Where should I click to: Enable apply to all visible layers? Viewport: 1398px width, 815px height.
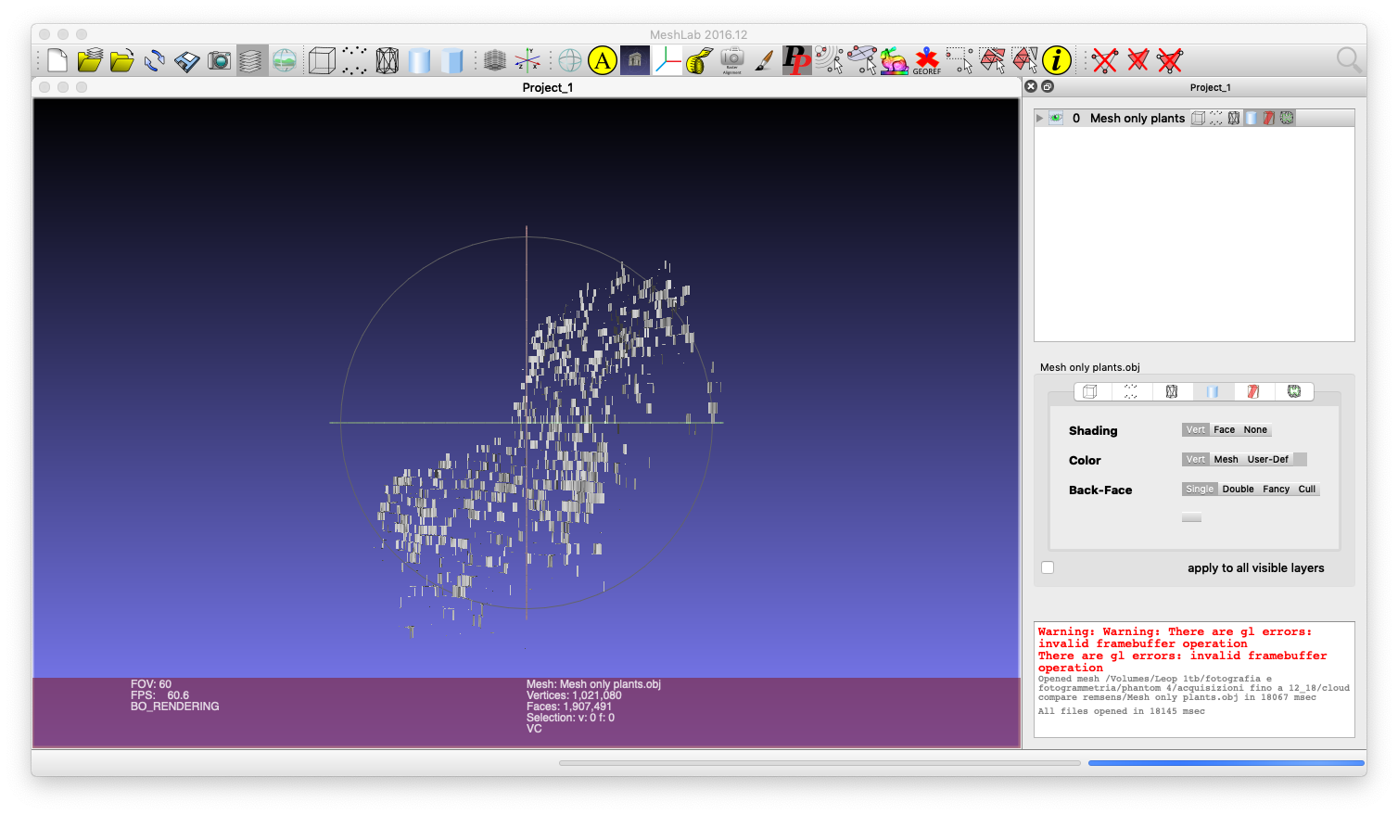pos(1048,567)
